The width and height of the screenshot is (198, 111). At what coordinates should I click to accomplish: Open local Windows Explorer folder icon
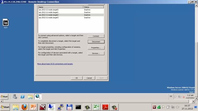[15, 107]
